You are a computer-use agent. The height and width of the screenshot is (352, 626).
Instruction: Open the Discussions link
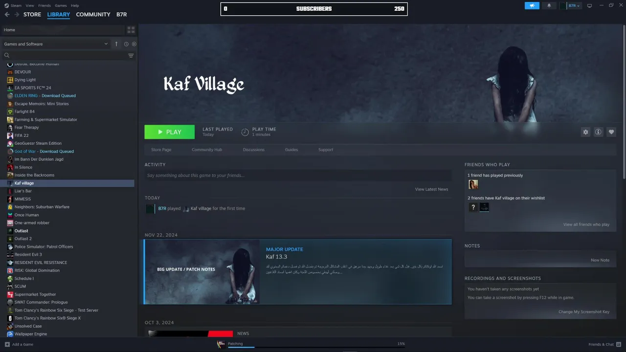tap(253, 150)
